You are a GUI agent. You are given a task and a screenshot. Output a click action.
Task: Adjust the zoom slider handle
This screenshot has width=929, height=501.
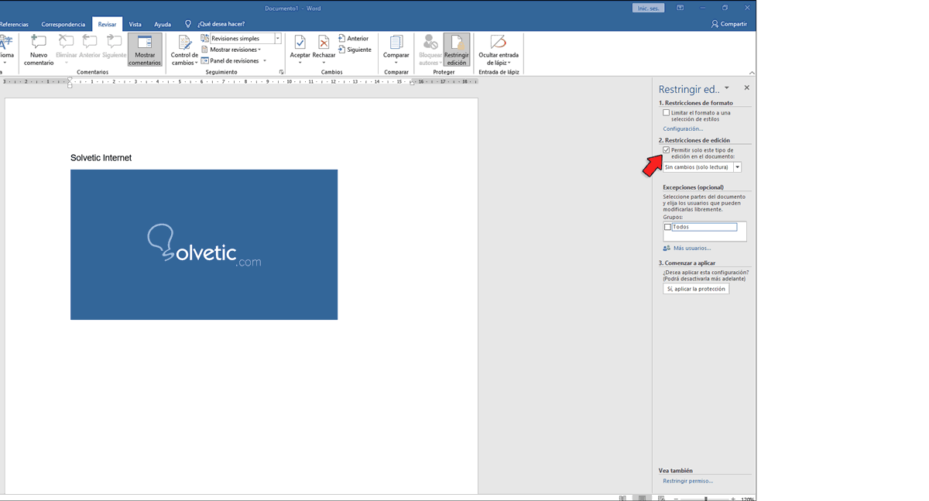[x=705, y=499]
